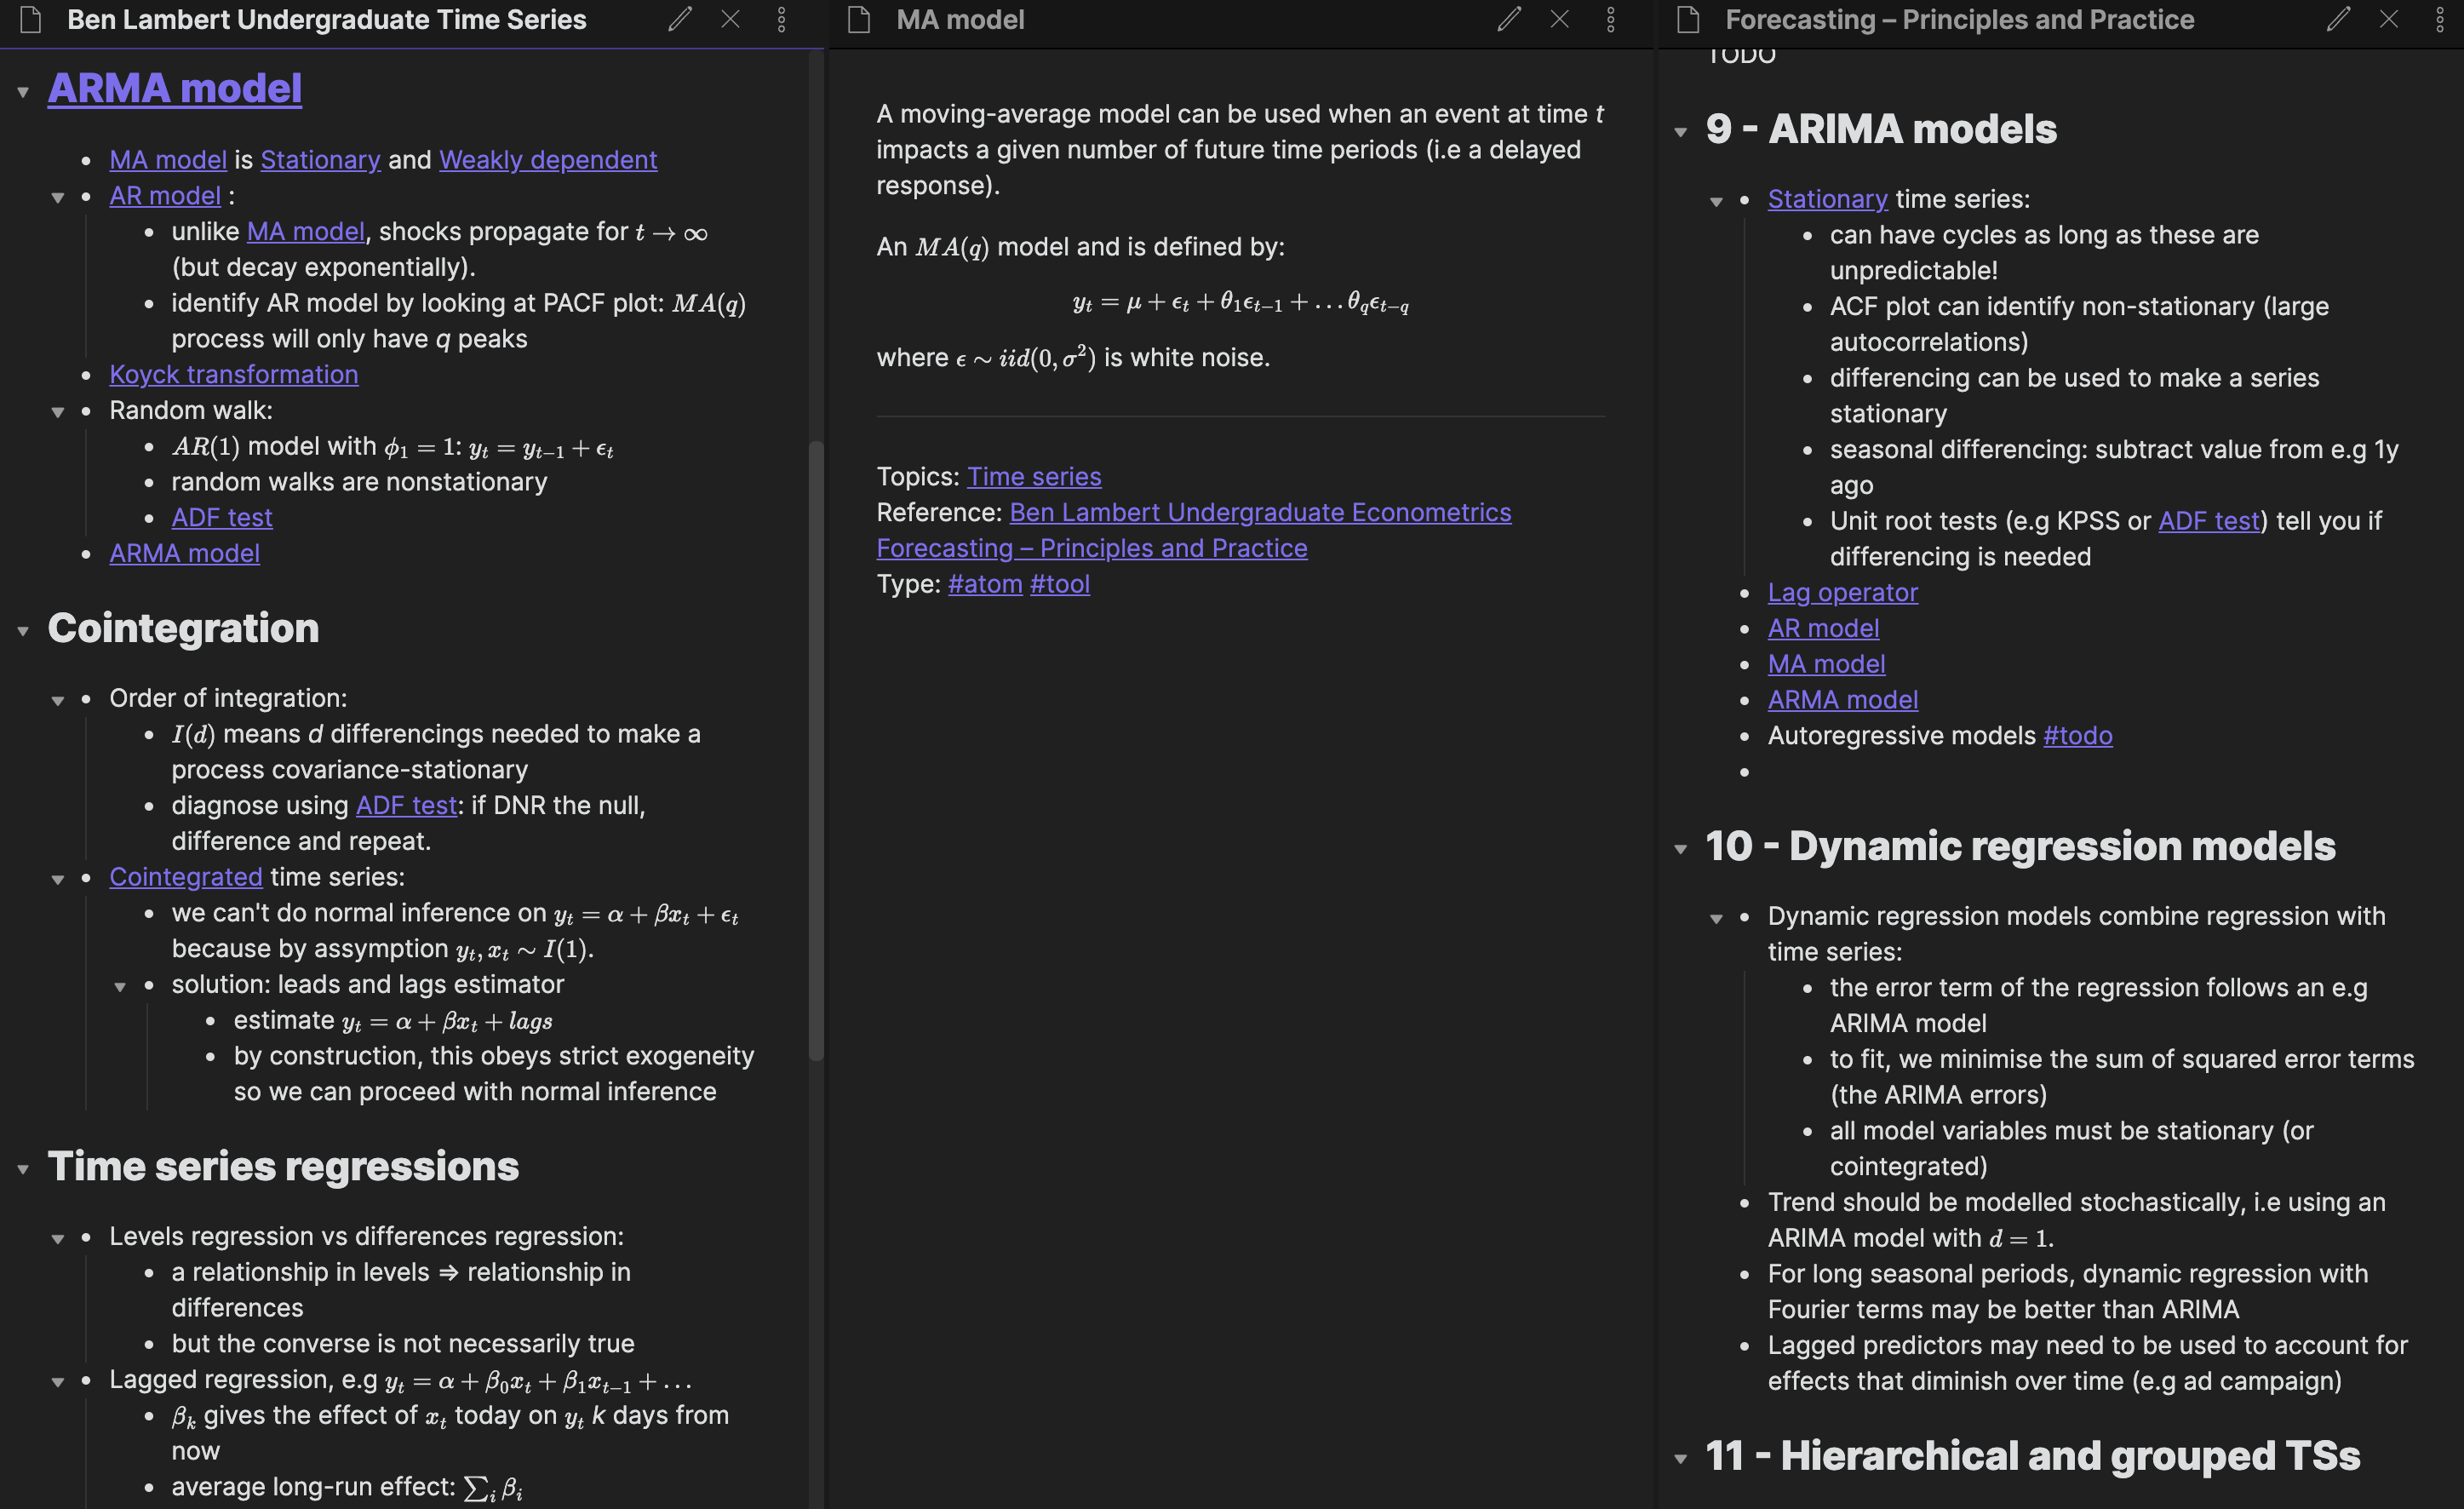Open the Weakly dependent link
This screenshot has width=2464, height=1509.
548,160
